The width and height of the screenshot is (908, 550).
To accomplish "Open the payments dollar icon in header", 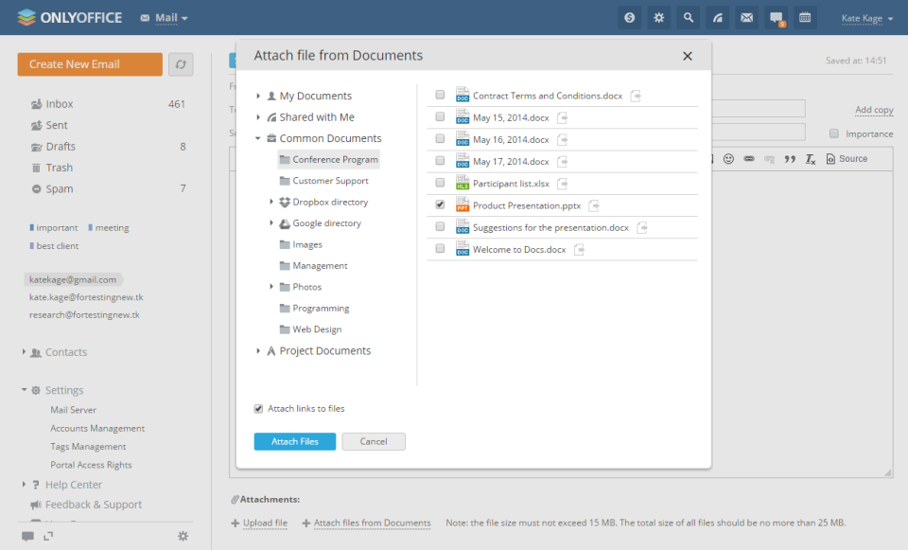I will pos(629,17).
